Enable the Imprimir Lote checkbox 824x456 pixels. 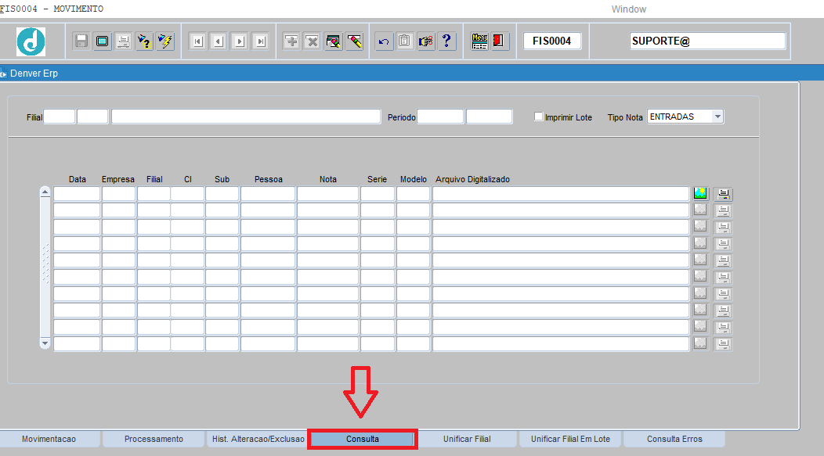(538, 117)
